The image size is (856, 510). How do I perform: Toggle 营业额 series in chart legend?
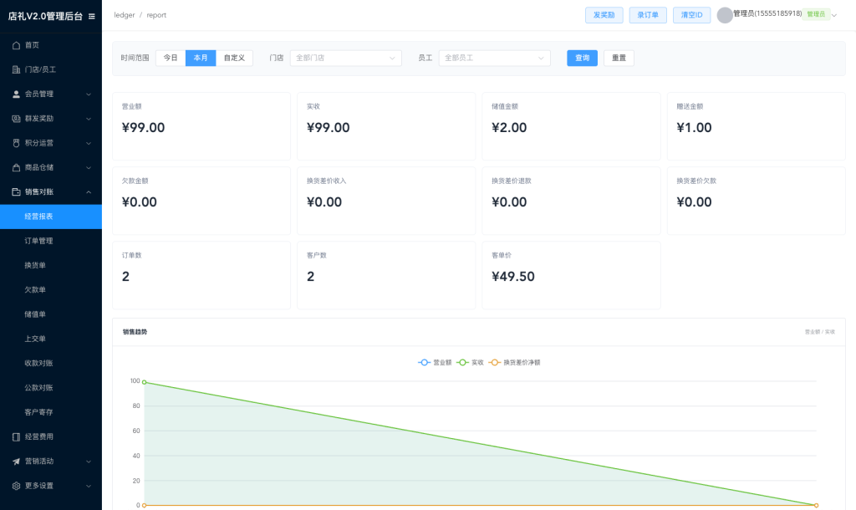(x=435, y=363)
